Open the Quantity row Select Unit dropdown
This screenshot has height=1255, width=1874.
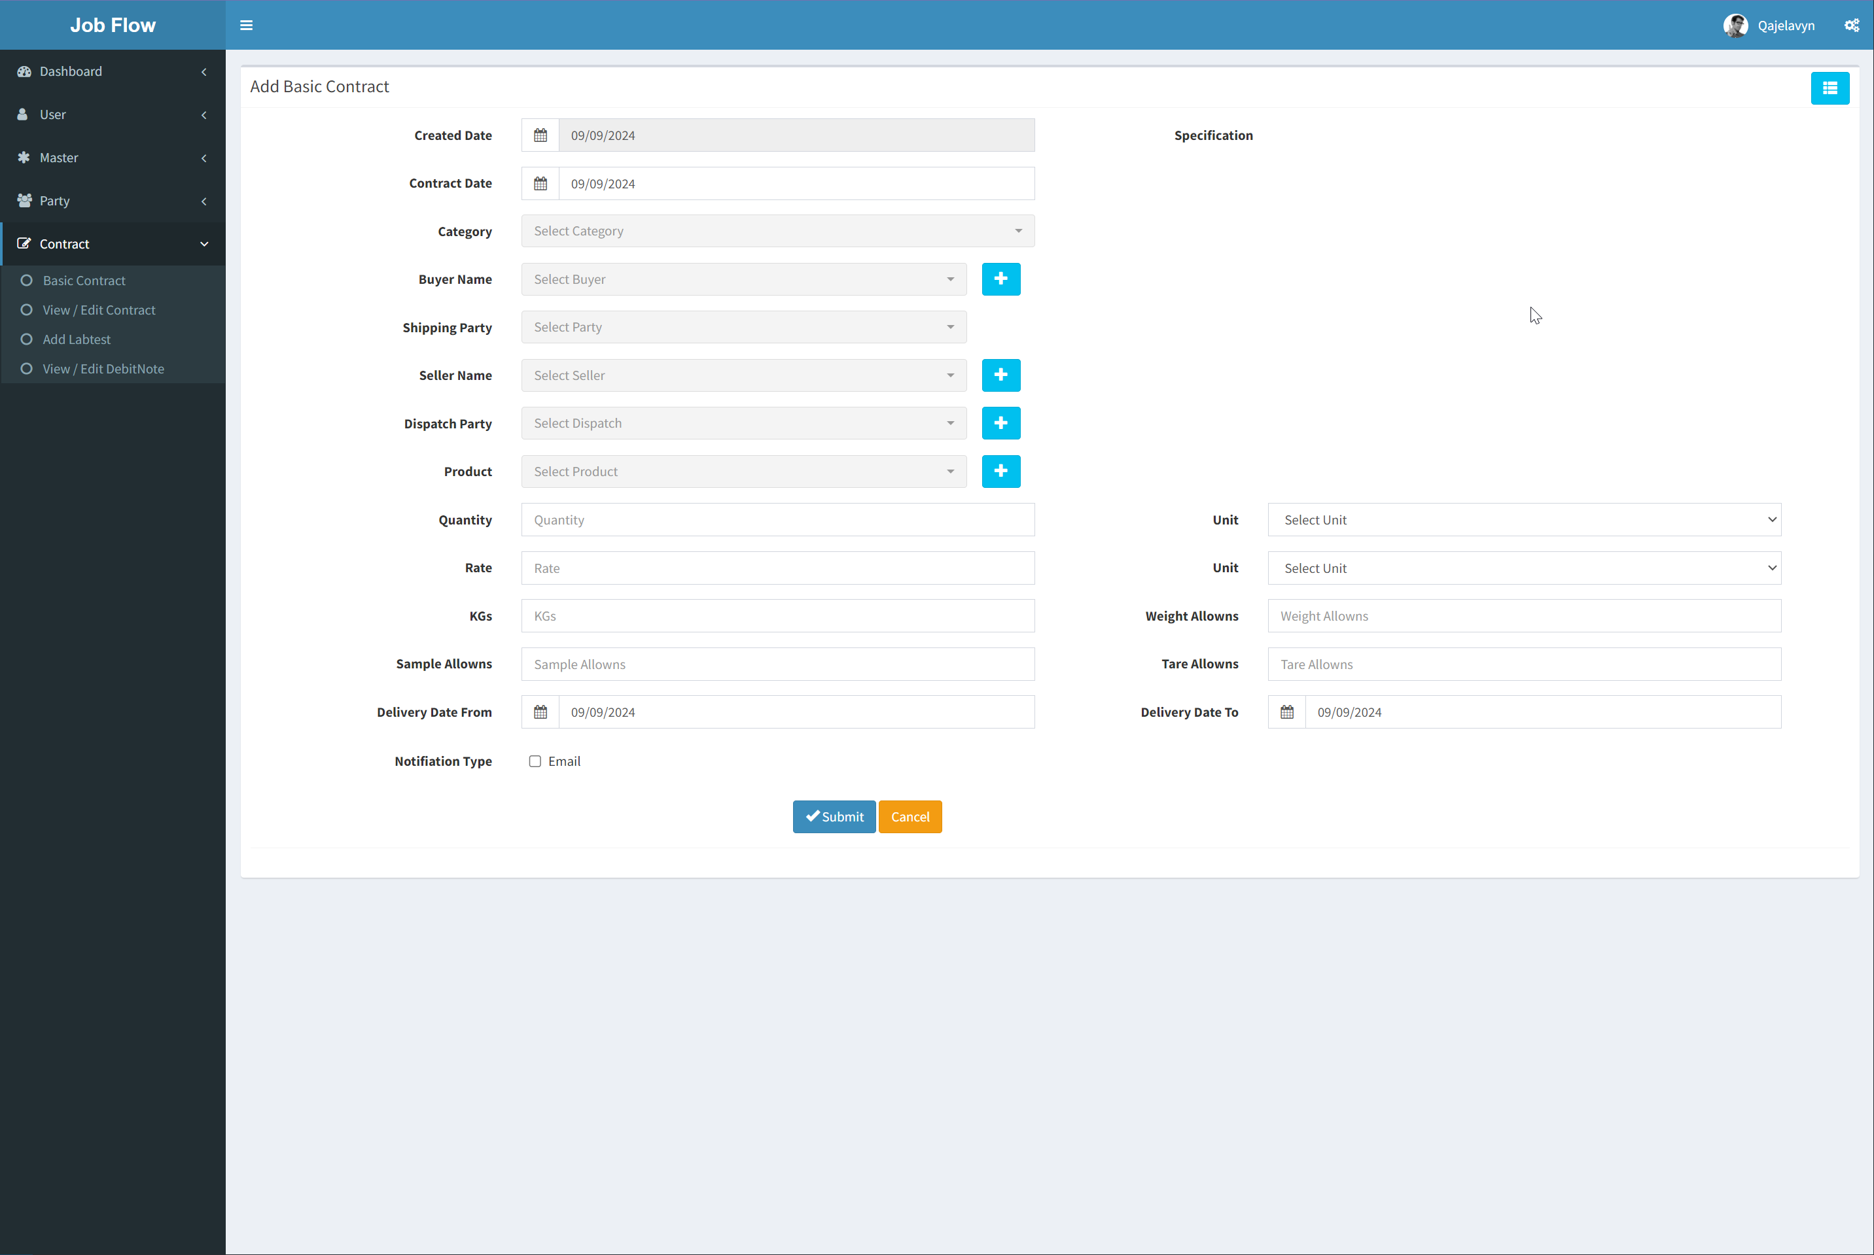[1523, 521]
